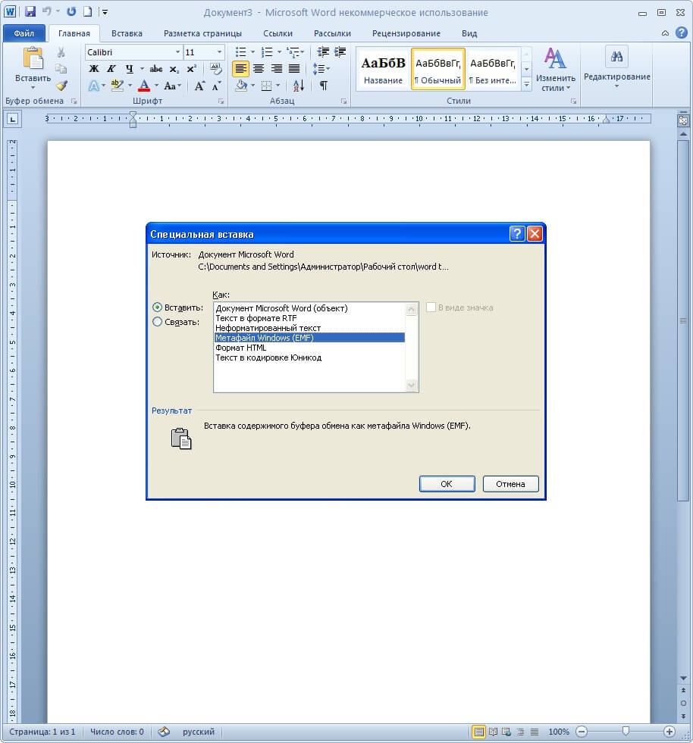Click the bulleted list icon
The height and width of the screenshot is (743, 693).
click(241, 52)
